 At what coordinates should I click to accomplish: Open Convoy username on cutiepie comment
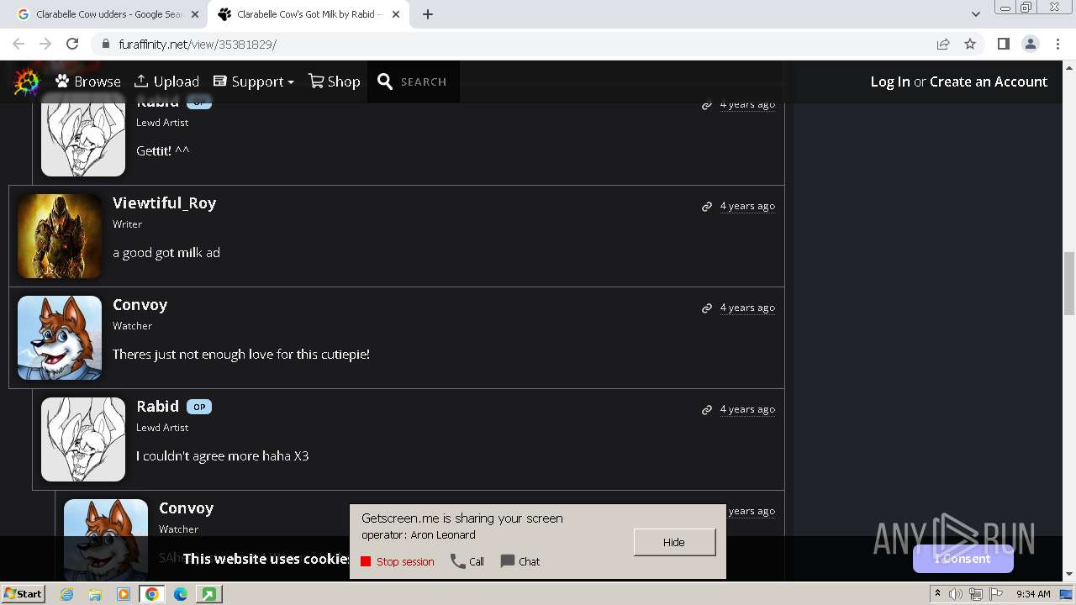click(x=140, y=304)
